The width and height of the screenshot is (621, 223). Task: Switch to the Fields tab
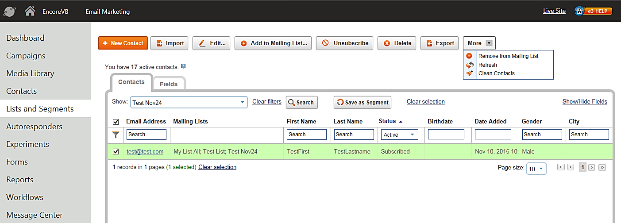point(169,84)
